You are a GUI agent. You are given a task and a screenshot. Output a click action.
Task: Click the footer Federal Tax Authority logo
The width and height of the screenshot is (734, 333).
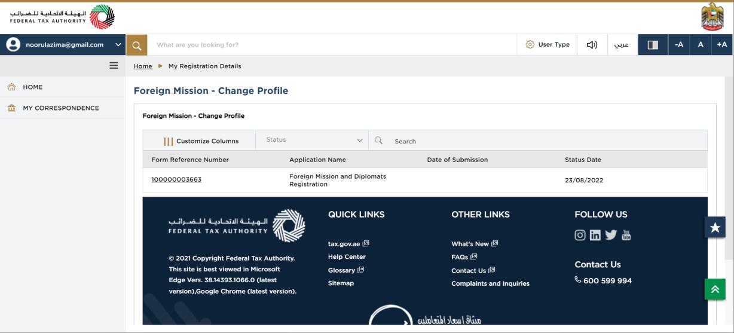point(237,225)
